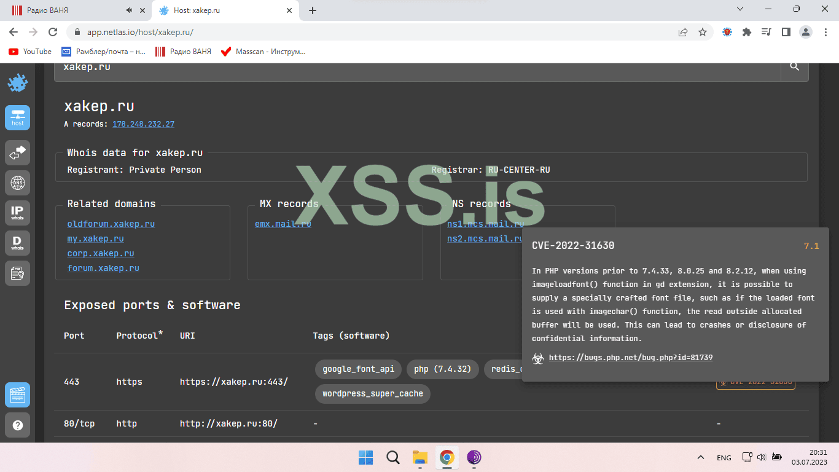Open Tor Browser from the taskbar
Viewport: 839px width, 472px height.
pos(474,457)
